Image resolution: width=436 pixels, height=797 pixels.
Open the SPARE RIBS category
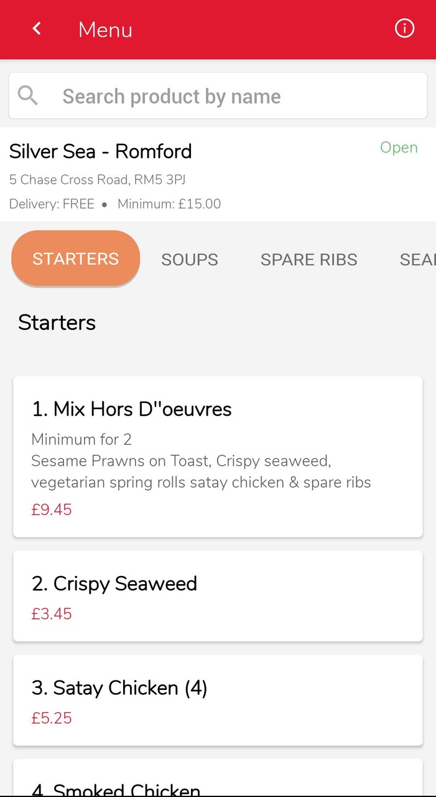[308, 259]
